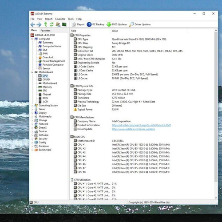Collapse the Motherboard tree node
The image size is (222, 222).
[32, 72]
